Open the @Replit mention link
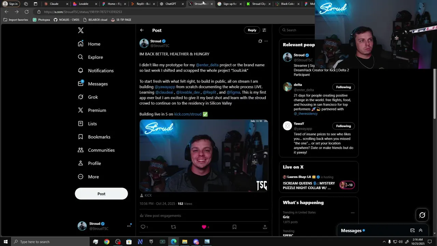The height and width of the screenshot is (246, 437). tap(209, 92)
